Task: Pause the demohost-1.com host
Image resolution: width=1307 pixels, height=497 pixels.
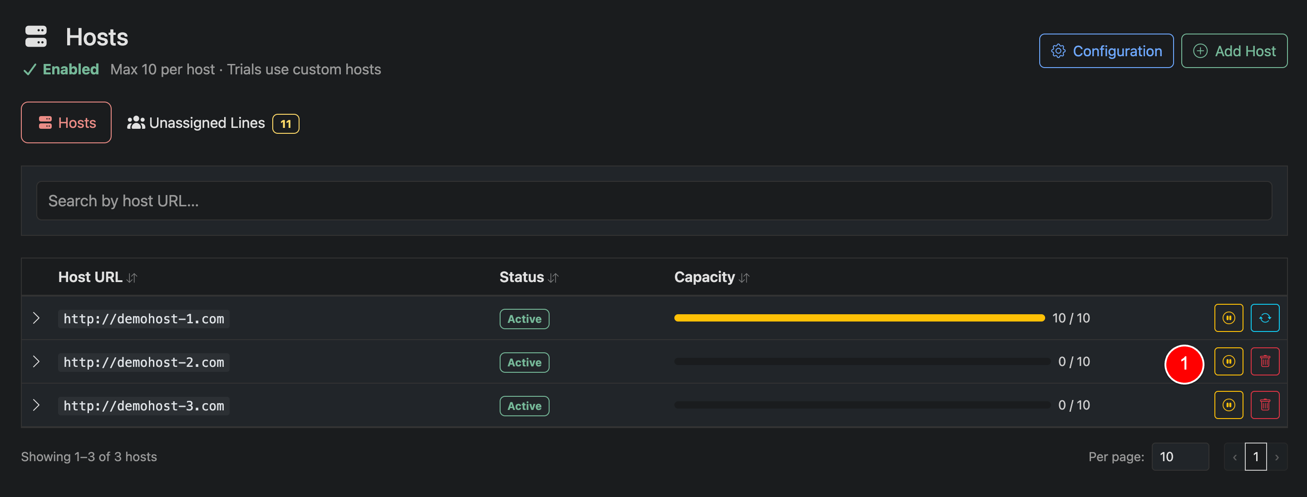Action: coord(1228,318)
